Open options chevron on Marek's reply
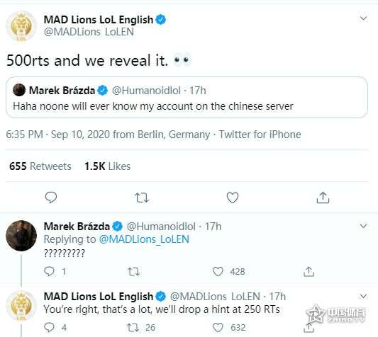Screen dimensions: 378x337 [363, 226]
